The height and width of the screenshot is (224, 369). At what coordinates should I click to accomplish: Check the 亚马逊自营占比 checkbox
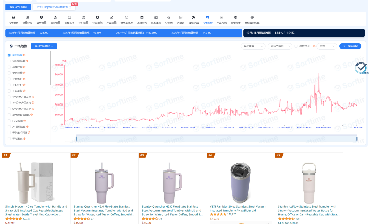point(9,115)
